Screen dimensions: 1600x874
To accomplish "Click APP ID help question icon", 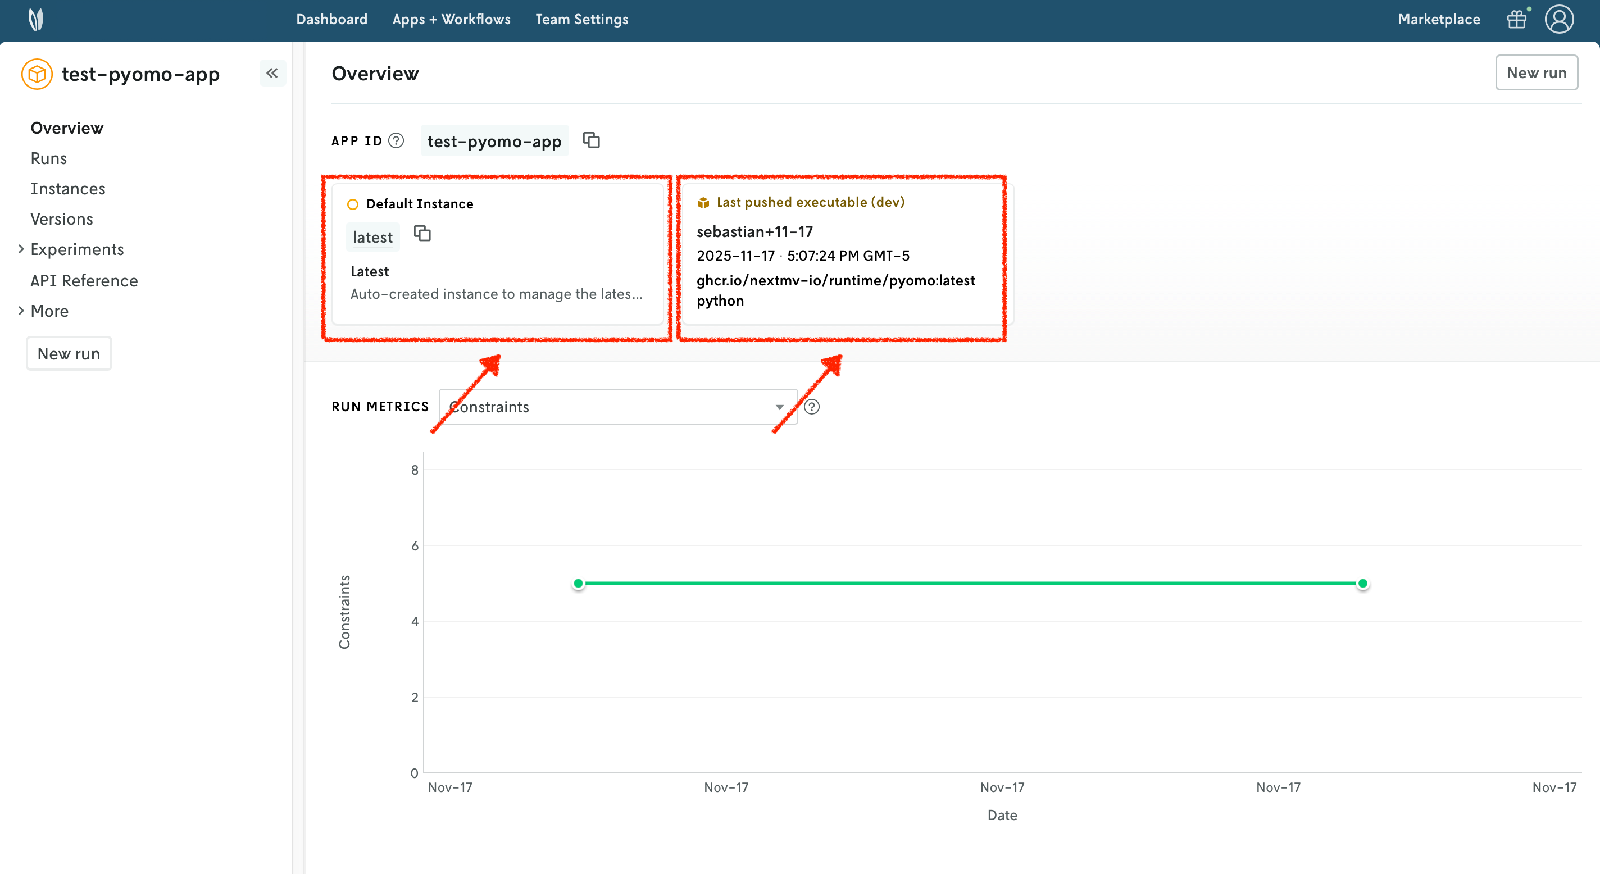I will tap(396, 141).
